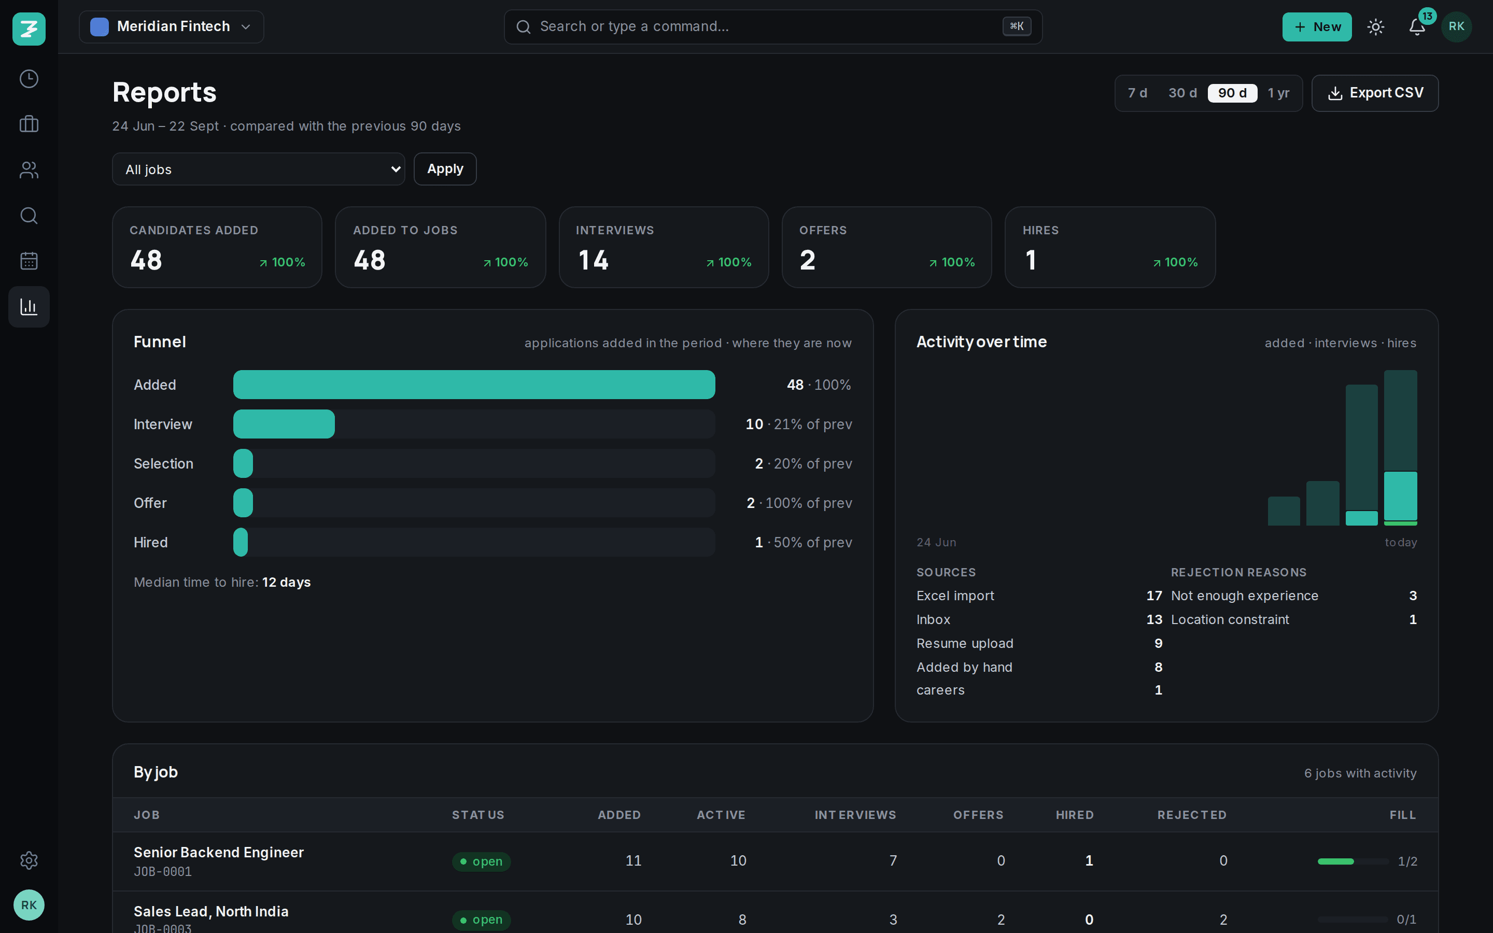Click the open status badge for Senior Backend Engineer
This screenshot has height=933, width=1493.
[481, 861]
